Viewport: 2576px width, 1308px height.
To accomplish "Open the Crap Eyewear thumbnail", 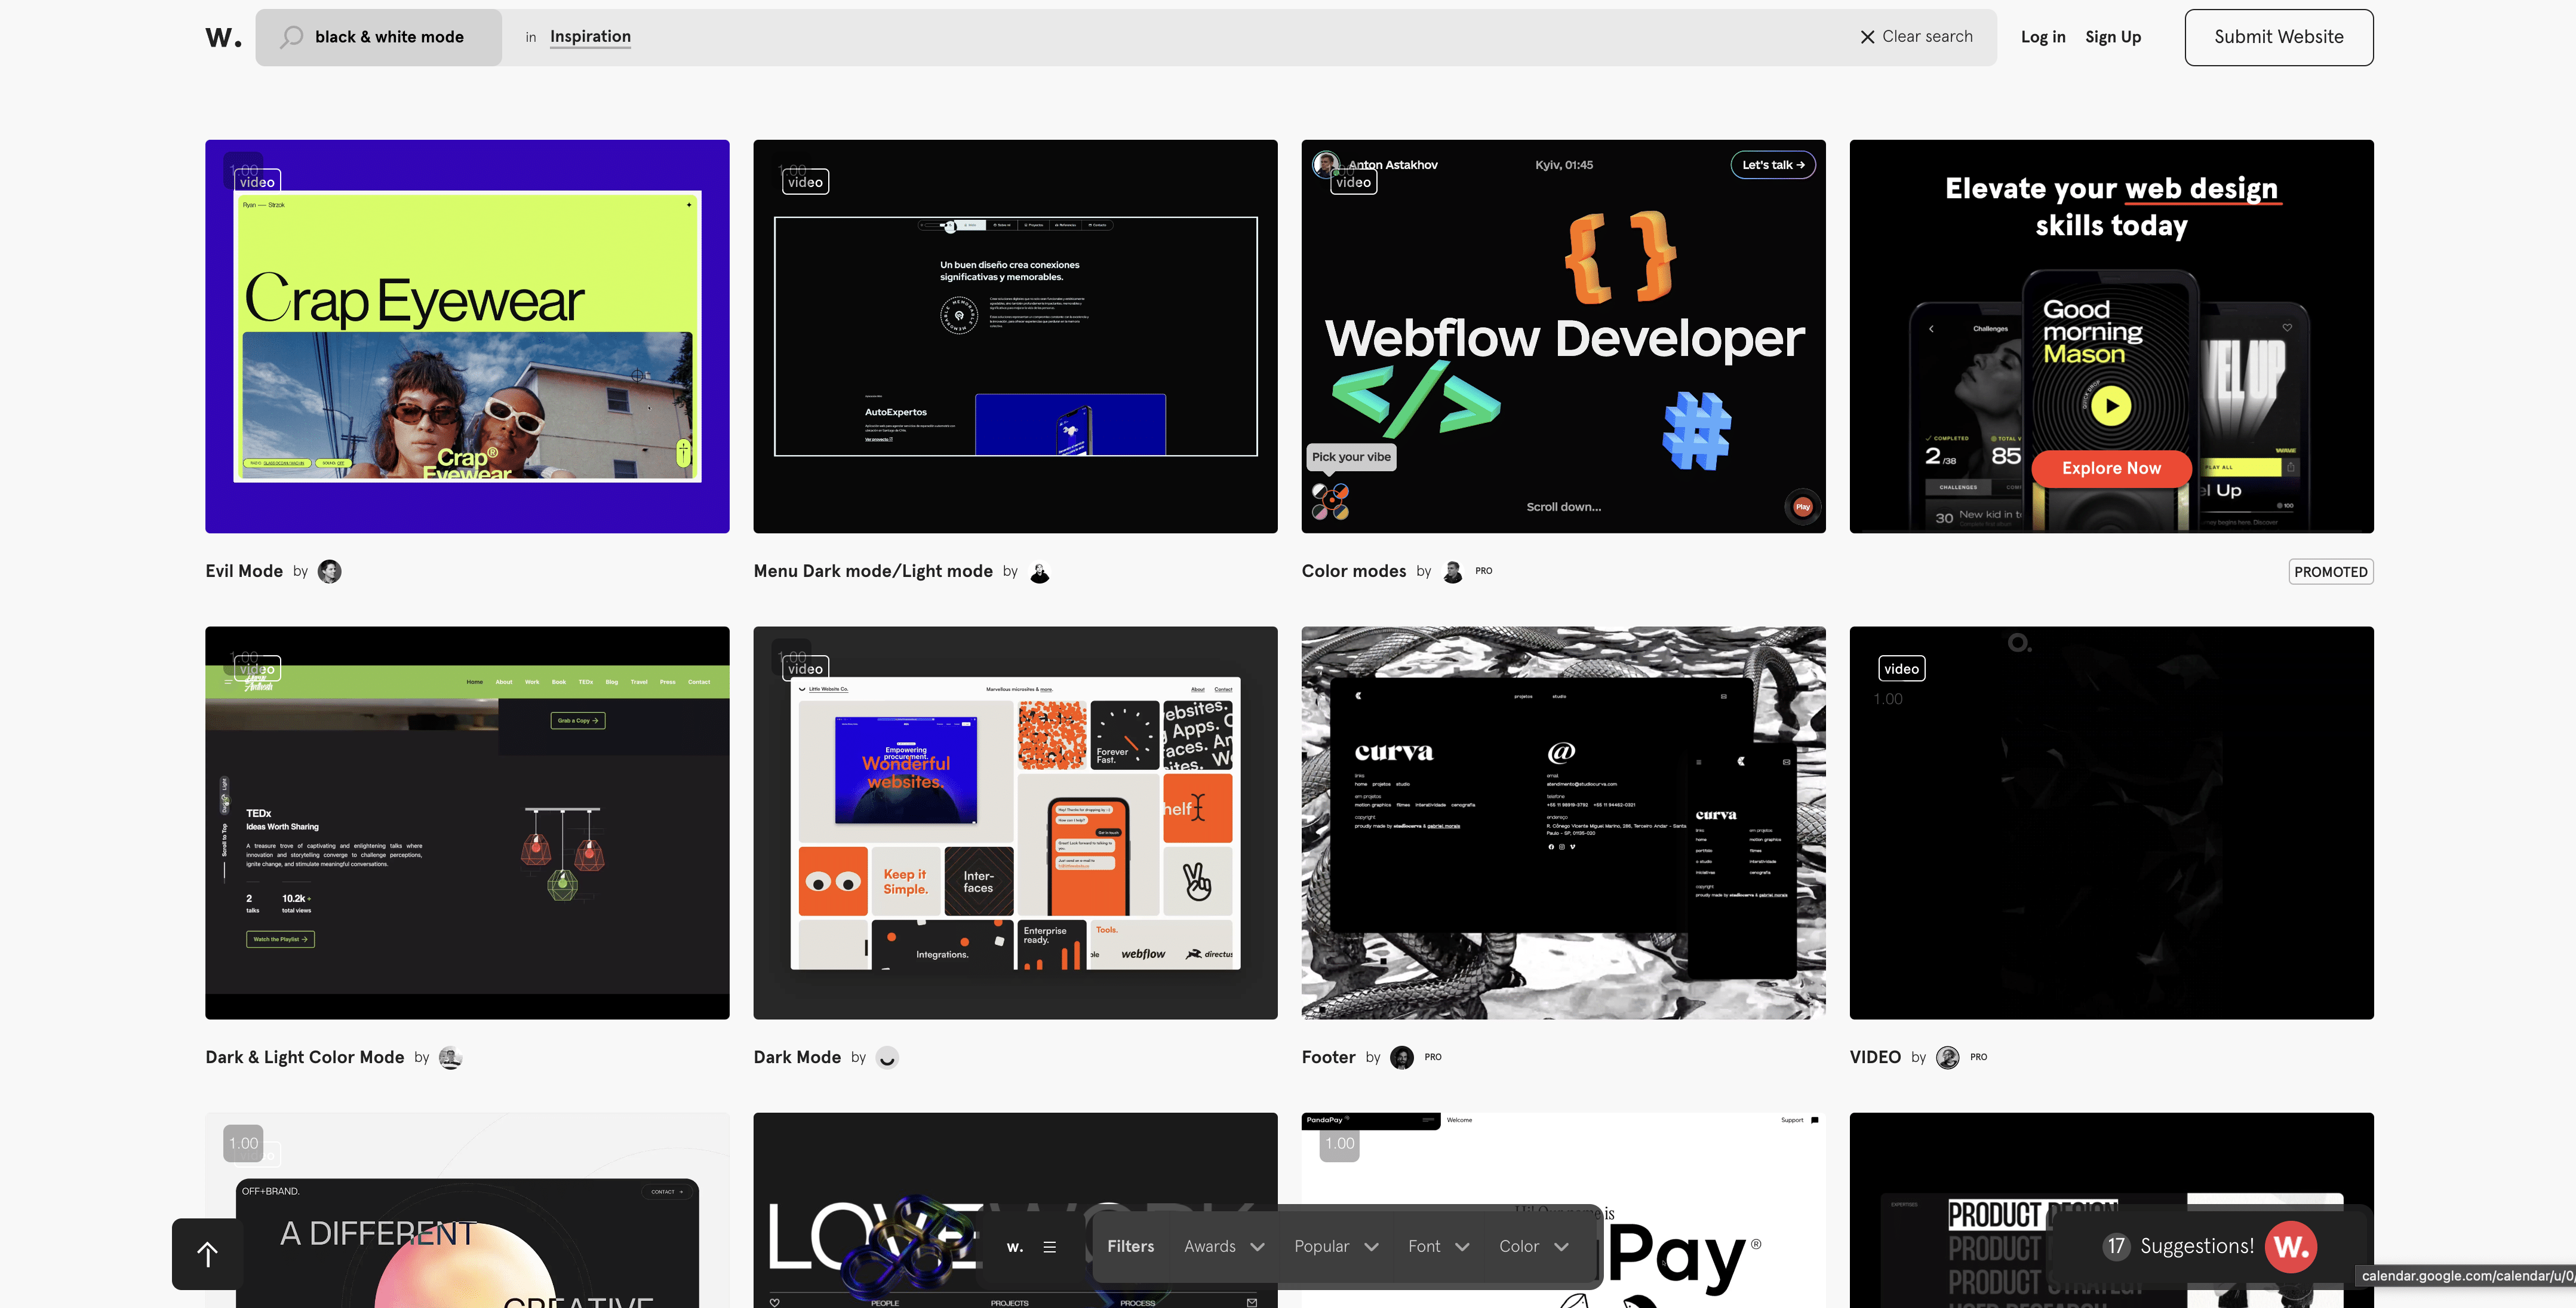I will click(x=467, y=336).
